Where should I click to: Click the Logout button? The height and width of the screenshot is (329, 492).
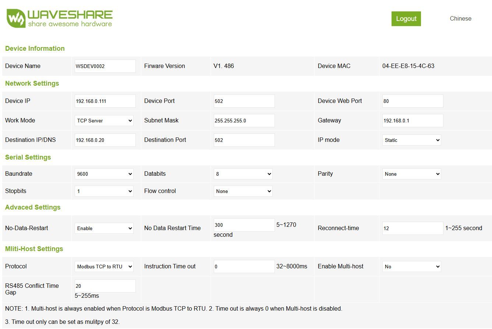(x=406, y=19)
